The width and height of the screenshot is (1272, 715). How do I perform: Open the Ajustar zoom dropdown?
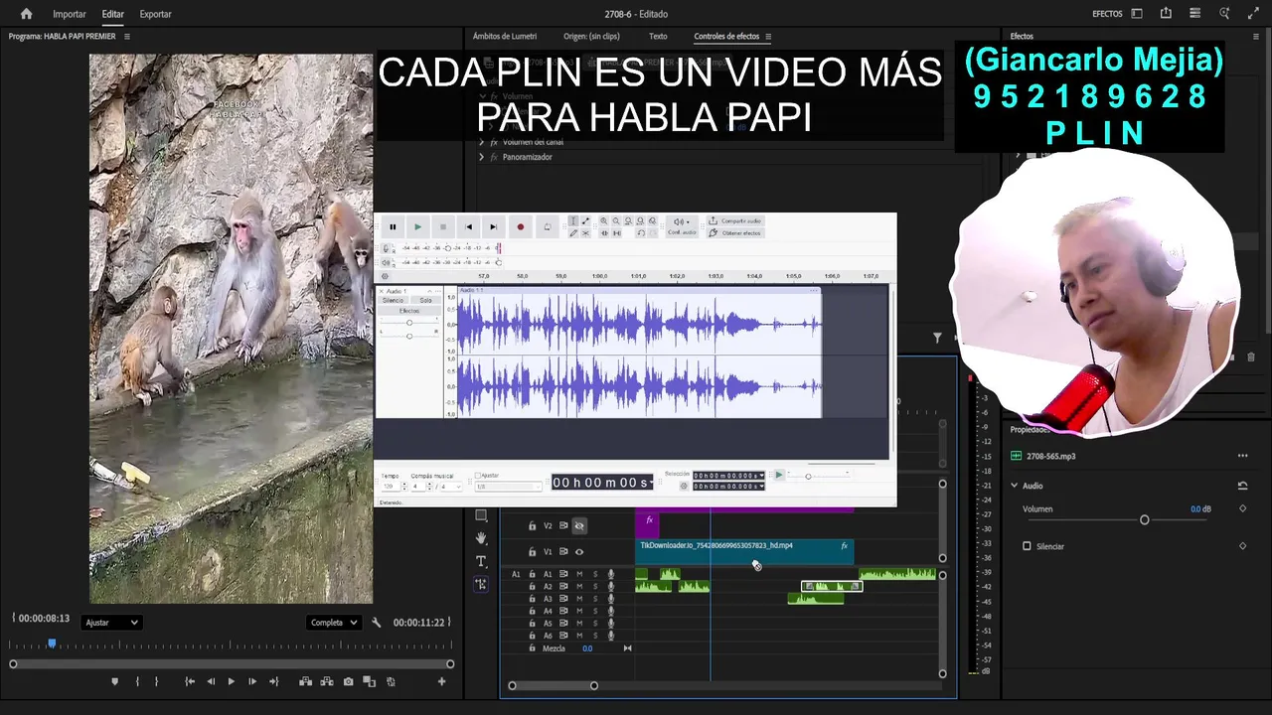tap(111, 623)
